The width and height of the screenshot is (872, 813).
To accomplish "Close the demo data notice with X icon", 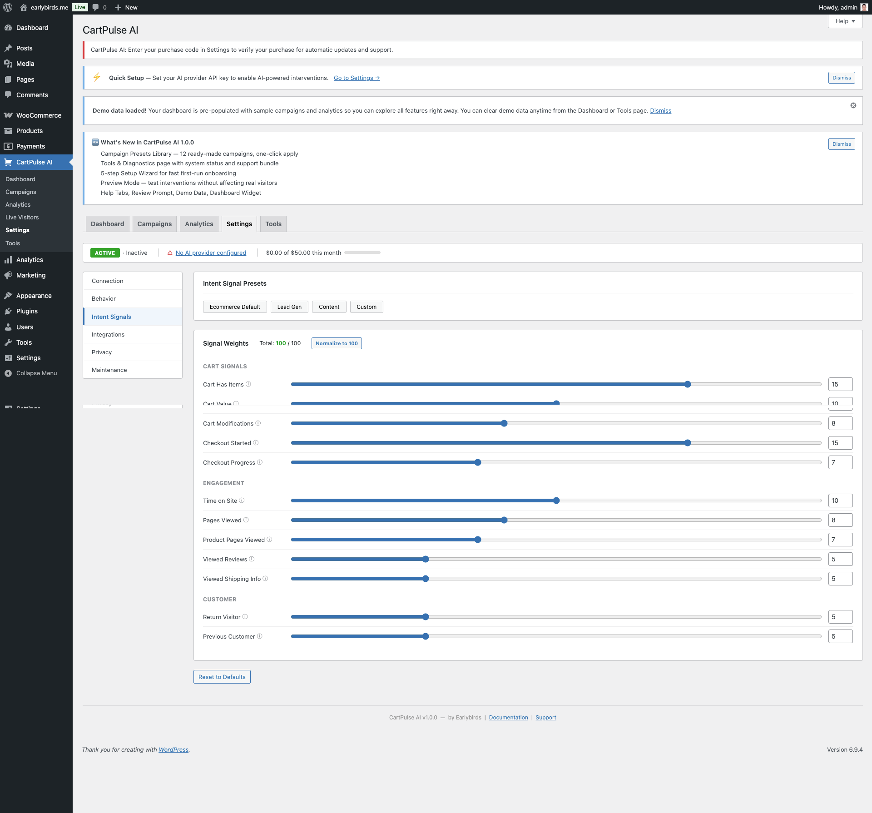I will (853, 105).
